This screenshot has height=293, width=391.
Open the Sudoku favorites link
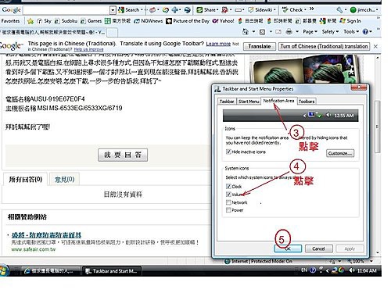click(66, 21)
